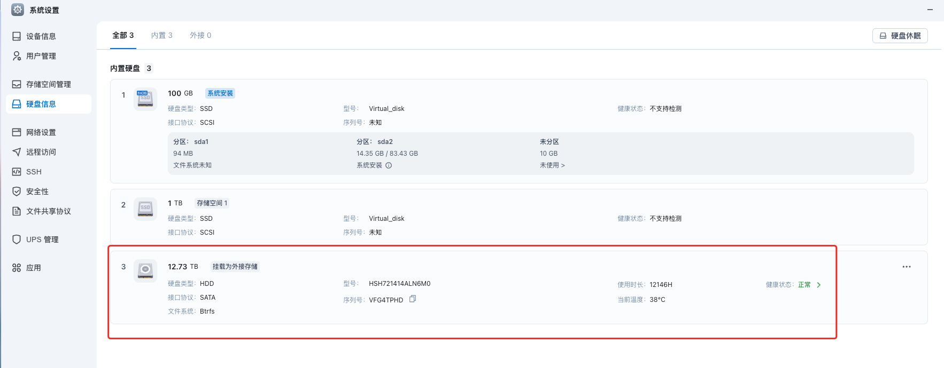Open 文件共享协议 settings
This screenshot has width=944, height=368.
pos(48,211)
